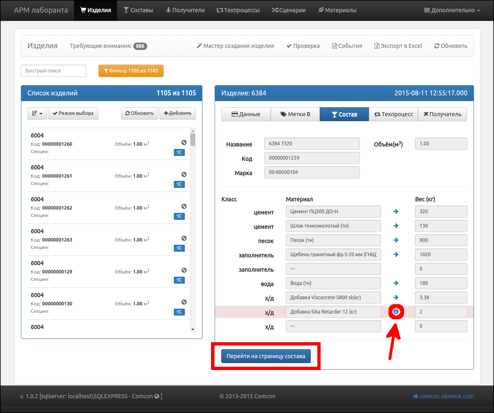Click arrow next to Вода (тн)
The height and width of the screenshot is (413, 494).
(x=396, y=283)
